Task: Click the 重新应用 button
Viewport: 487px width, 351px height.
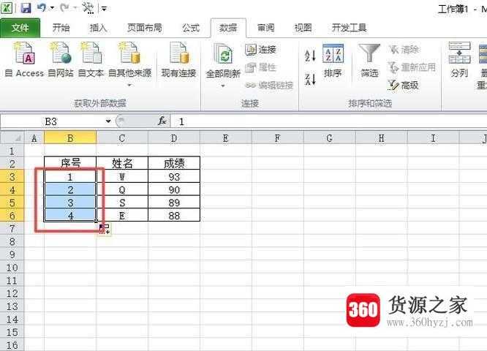Action: [412, 67]
